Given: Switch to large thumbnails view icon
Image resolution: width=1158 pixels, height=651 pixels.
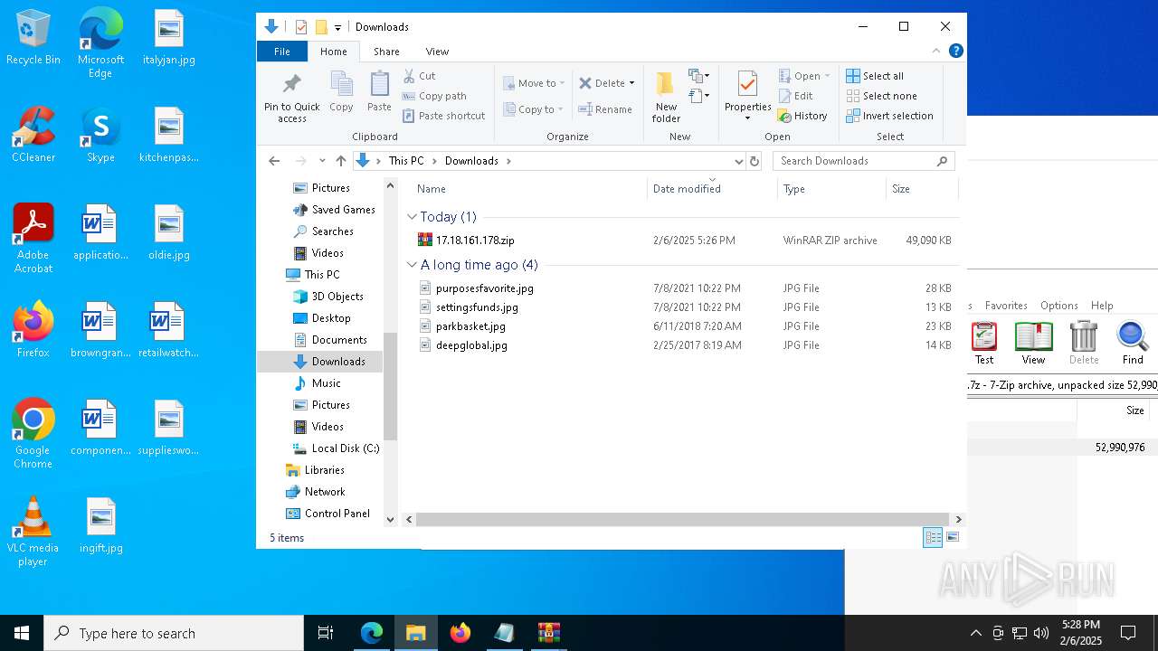Looking at the screenshot, I should tap(953, 537).
